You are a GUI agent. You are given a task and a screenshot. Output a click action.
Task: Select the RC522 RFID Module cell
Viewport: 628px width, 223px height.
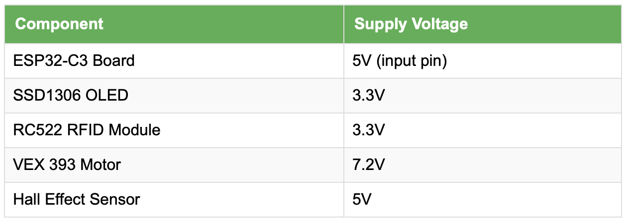174,130
